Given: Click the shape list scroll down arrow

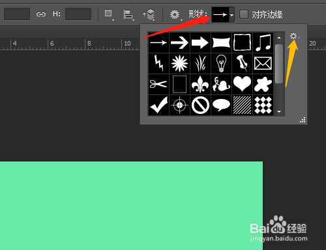Looking at the screenshot, I should [279, 111].
